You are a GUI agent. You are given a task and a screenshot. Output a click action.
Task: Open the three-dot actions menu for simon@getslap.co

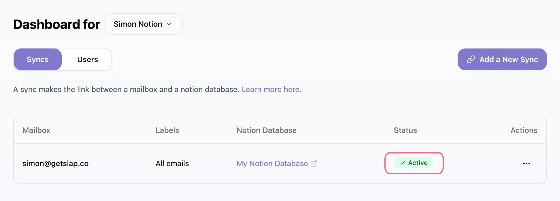coord(526,163)
